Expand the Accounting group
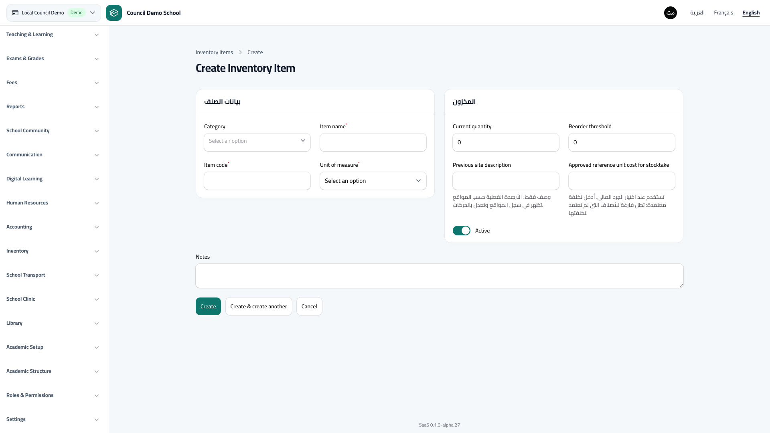This screenshot has width=770, height=433. coord(53,227)
